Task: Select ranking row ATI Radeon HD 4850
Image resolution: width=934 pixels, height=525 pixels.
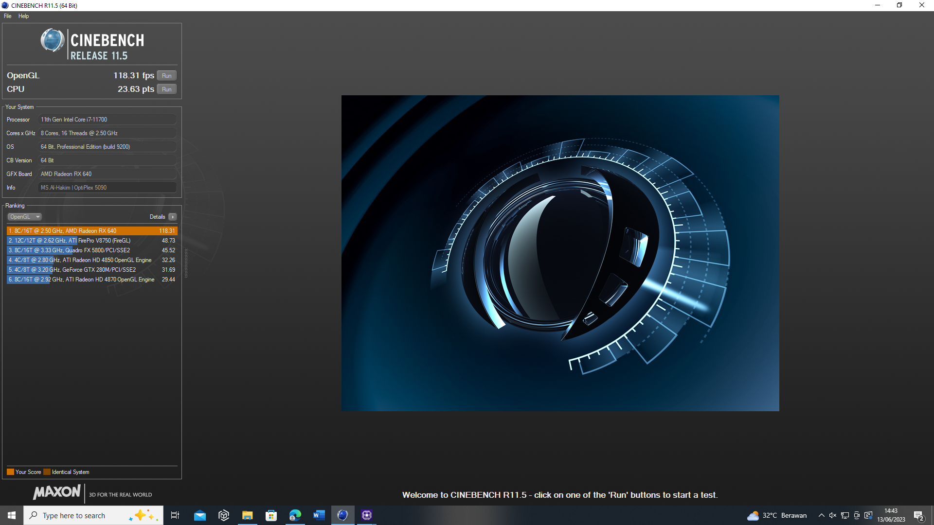Action: pos(92,260)
